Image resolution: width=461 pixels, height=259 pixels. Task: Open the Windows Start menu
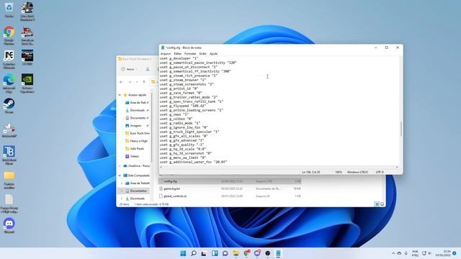pos(183,253)
